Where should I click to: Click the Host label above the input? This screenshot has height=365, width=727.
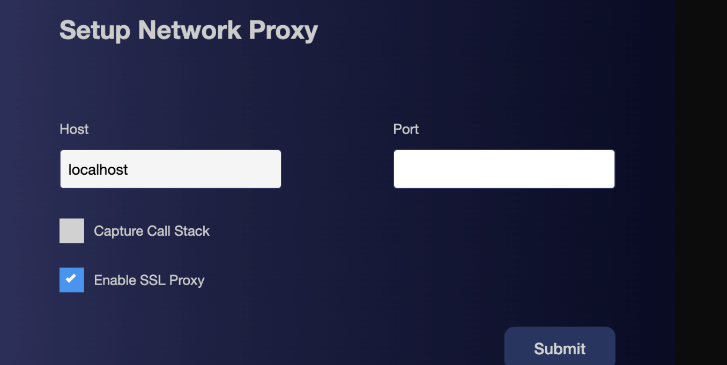click(x=73, y=129)
